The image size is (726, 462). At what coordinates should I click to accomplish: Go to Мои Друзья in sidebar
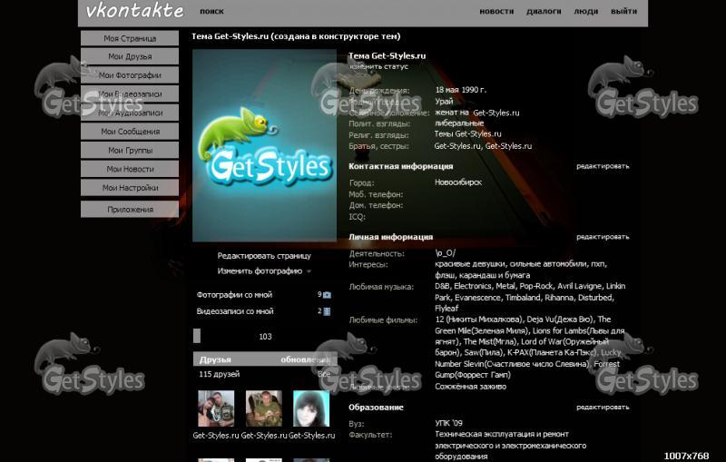(x=130, y=56)
